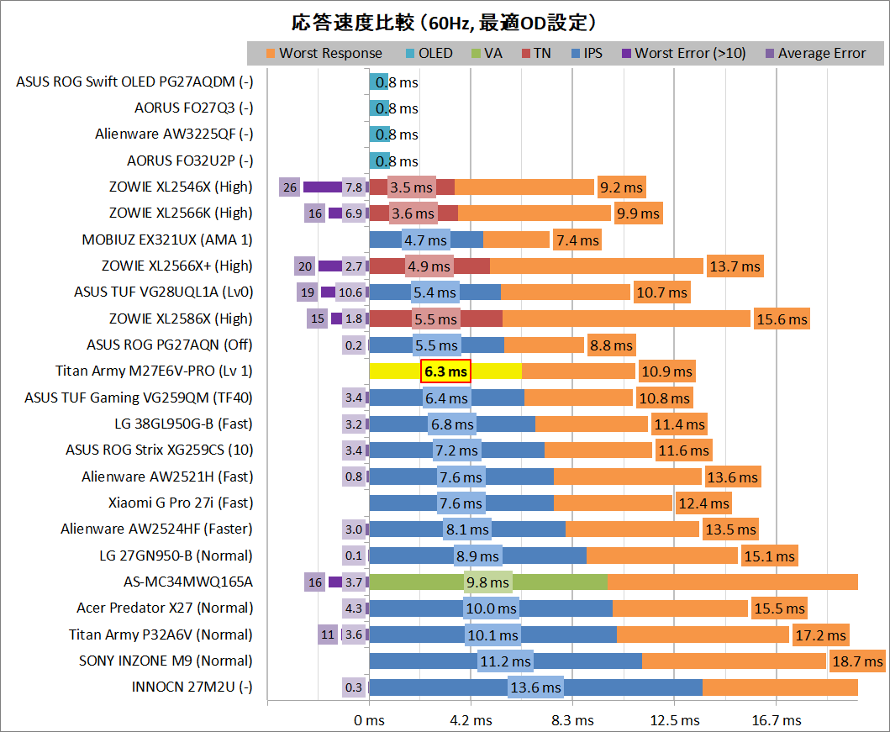
Task: Click the 17.2 ms worst response value
Action: 821,635
